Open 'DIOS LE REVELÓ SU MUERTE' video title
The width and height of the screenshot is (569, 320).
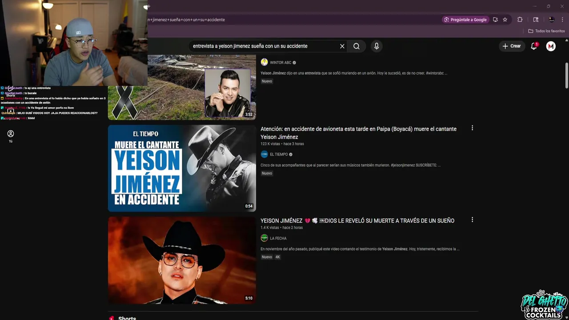pos(357,221)
